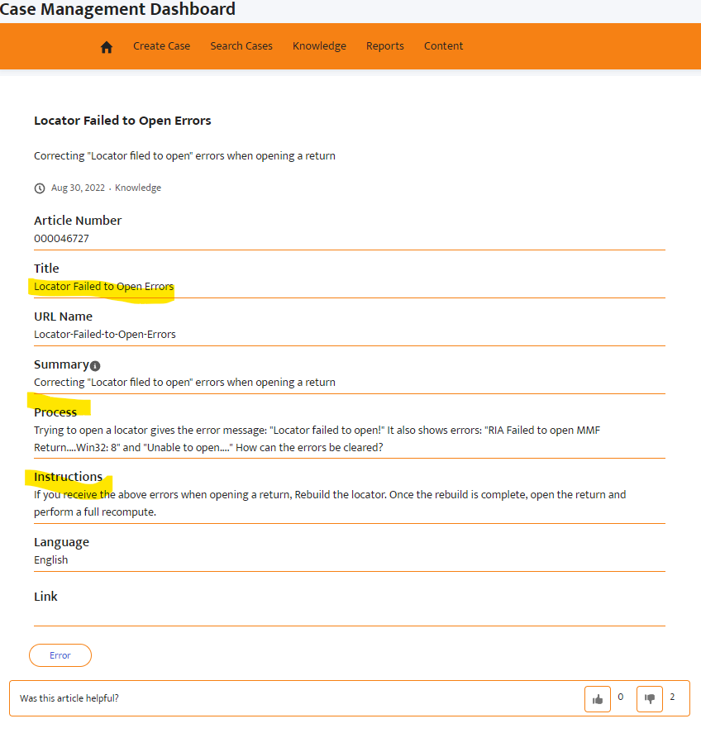Open the Create Case menu item
This screenshot has height=733, width=701.
[x=161, y=45]
